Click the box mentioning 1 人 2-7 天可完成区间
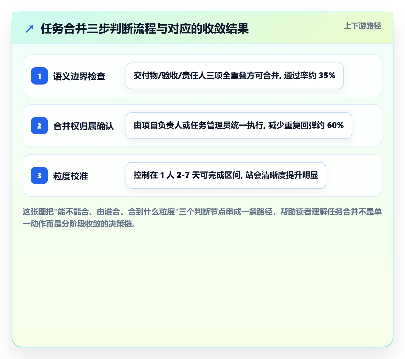405x359 pixels. 226,175
